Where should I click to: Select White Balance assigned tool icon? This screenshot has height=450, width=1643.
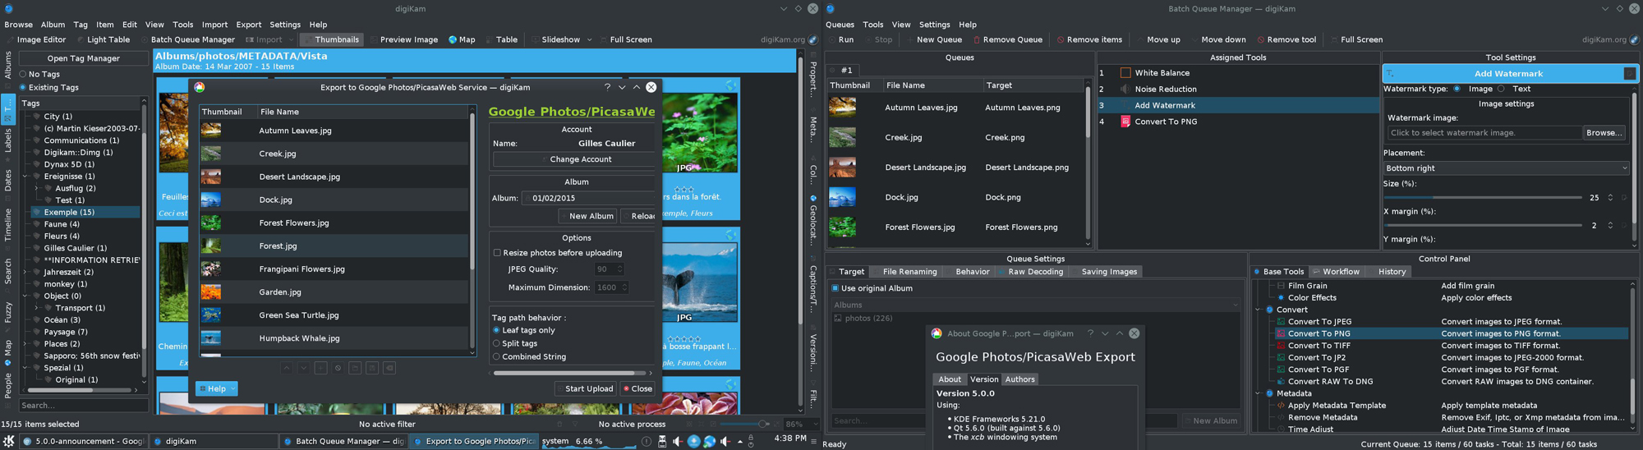(1125, 73)
